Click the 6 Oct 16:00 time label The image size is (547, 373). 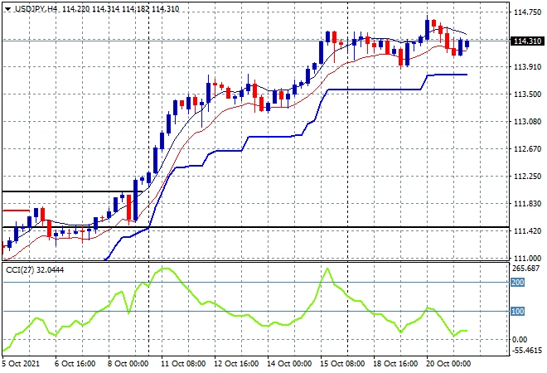[x=75, y=364]
